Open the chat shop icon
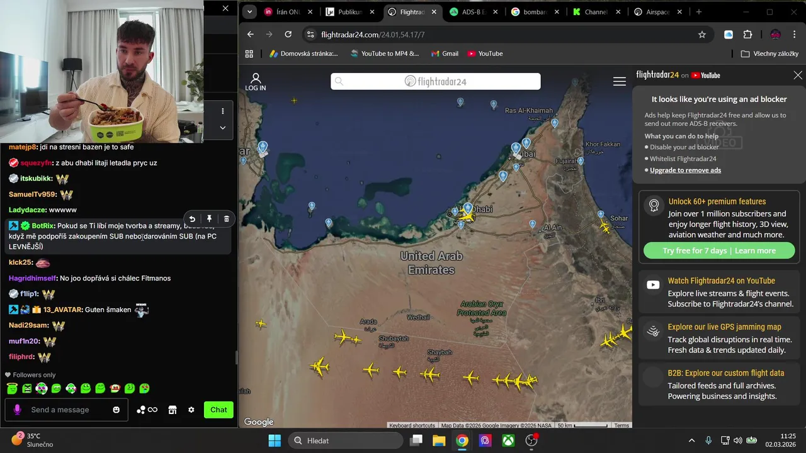 point(173,410)
